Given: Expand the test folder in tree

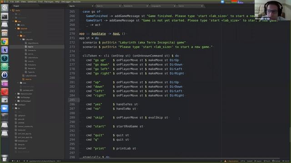Looking at the screenshot, I should [x=18, y=83].
